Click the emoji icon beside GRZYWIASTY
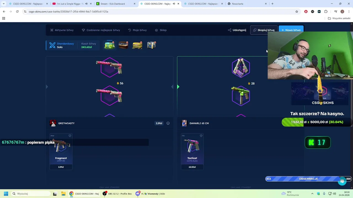Viewport: 353px width, 198px height. (x=168, y=123)
